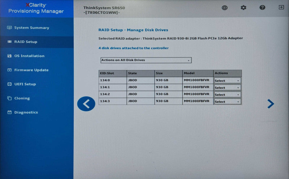289x179 pixels.
Task: Click the Firmware Update sidebar icon
Action: click(9, 70)
